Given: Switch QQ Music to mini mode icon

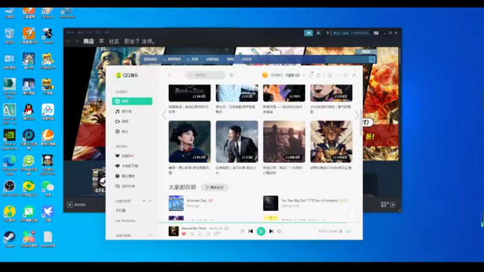Looking at the screenshot, I should click(x=330, y=75).
